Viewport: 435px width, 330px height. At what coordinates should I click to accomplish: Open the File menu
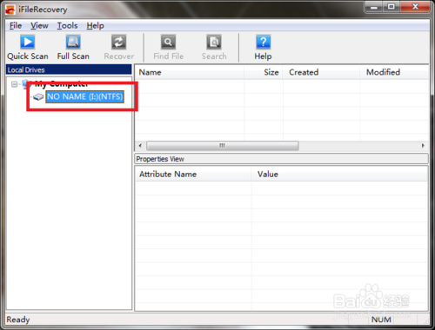tap(16, 26)
